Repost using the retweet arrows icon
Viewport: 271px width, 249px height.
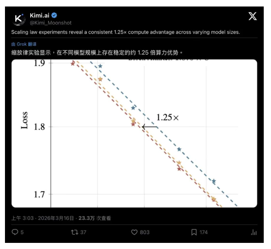pyautogui.click(x=75, y=232)
